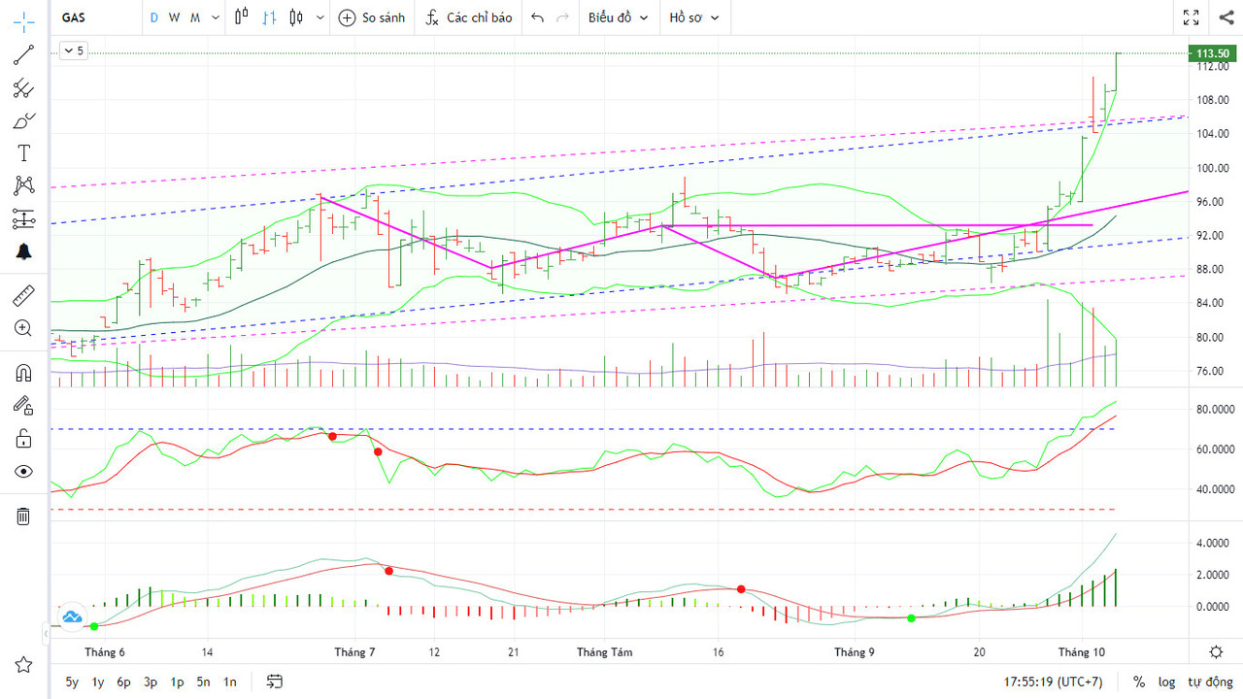Toggle log scale mode
The width and height of the screenshot is (1243, 699).
[x=1166, y=682]
